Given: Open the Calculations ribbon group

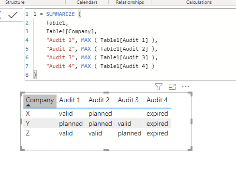Looking at the screenshot, I should 199,2.
